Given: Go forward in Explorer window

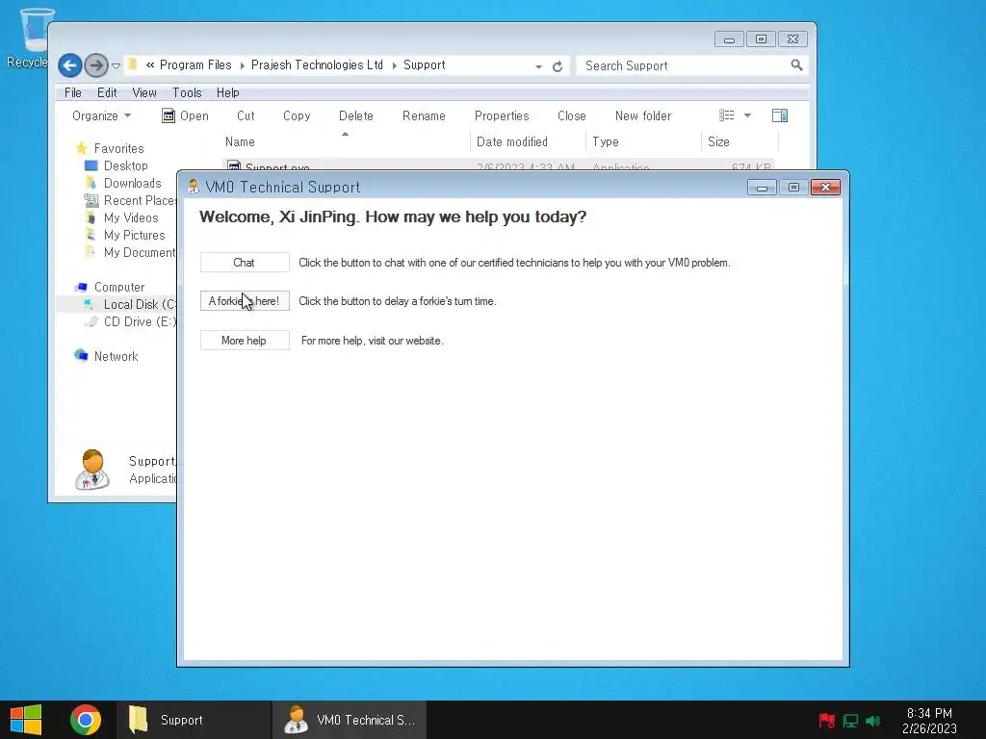Looking at the screenshot, I should 95,65.
